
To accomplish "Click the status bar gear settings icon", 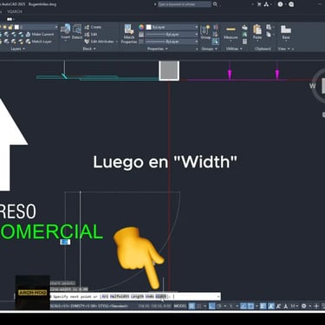I will pyautogui.click(x=304, y=306).
